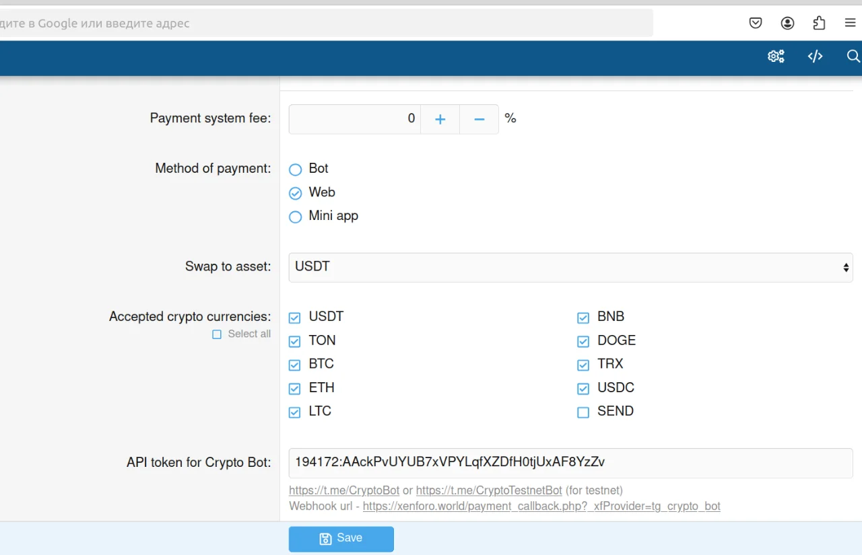The width and height of the screenshot is (862, 555).
Task: Click the Save button
Action: coord(341,539)
